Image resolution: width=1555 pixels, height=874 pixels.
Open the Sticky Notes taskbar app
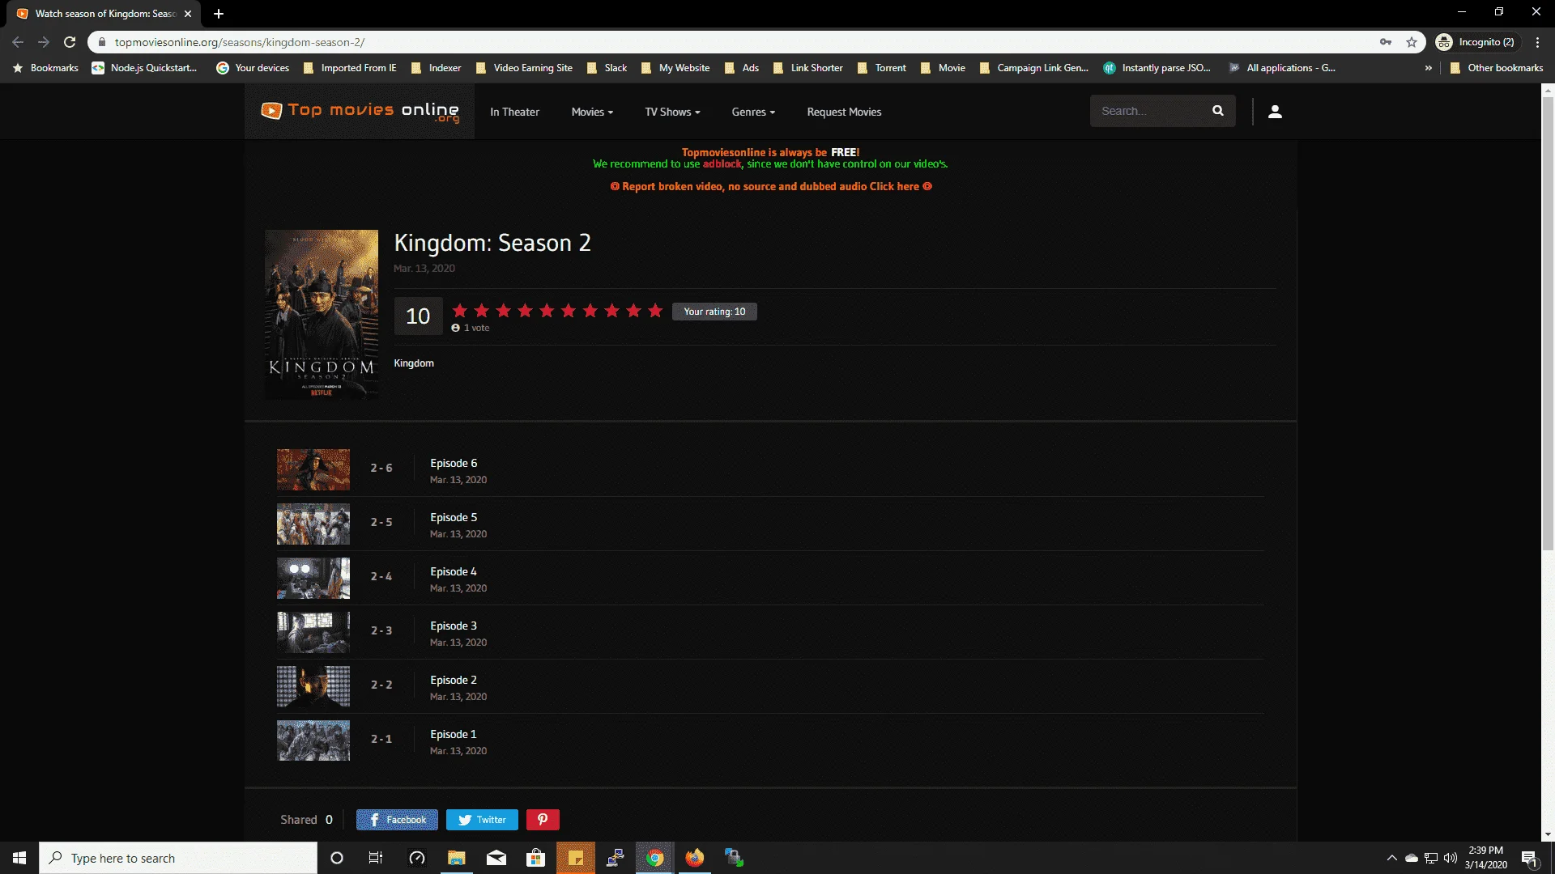(576, 858)
